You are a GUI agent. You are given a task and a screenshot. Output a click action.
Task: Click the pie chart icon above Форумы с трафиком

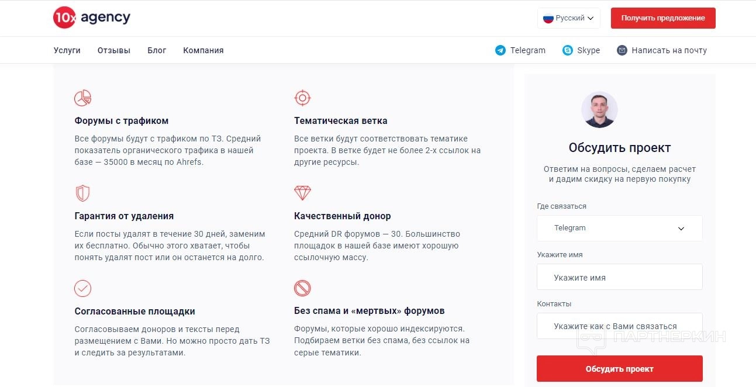pyautogui.click(x=82, y=98)
